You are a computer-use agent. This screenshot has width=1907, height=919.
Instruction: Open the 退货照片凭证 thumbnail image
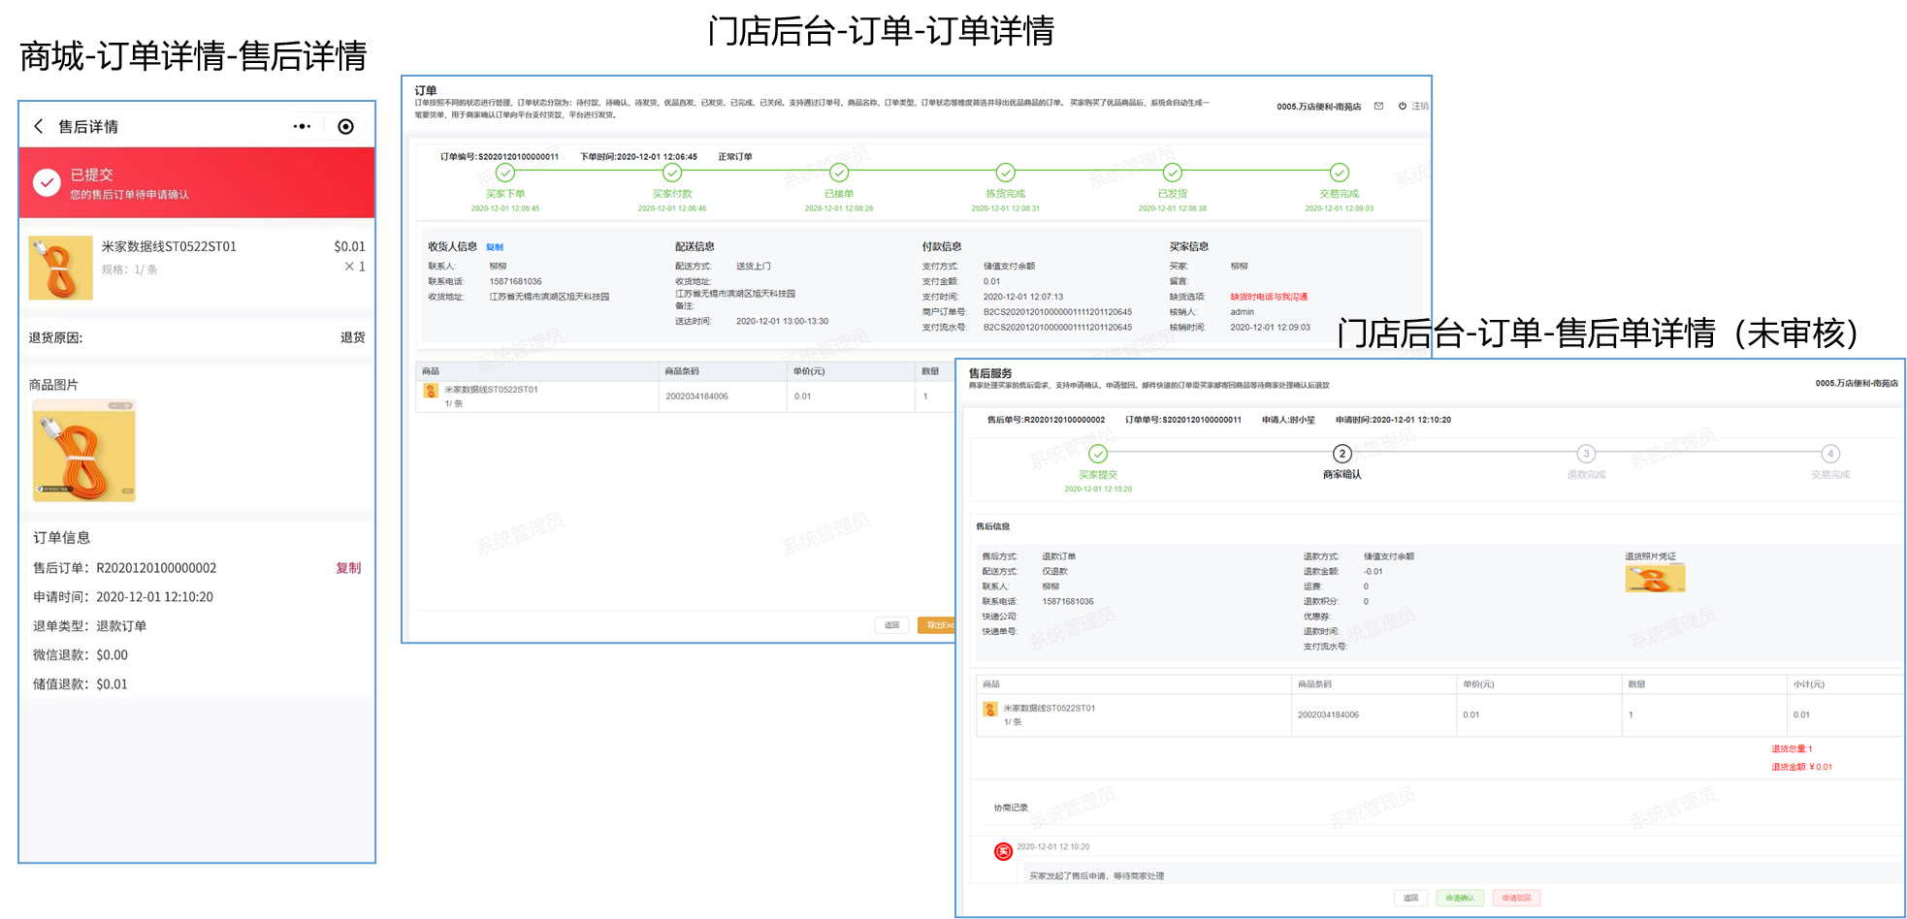1655,579
